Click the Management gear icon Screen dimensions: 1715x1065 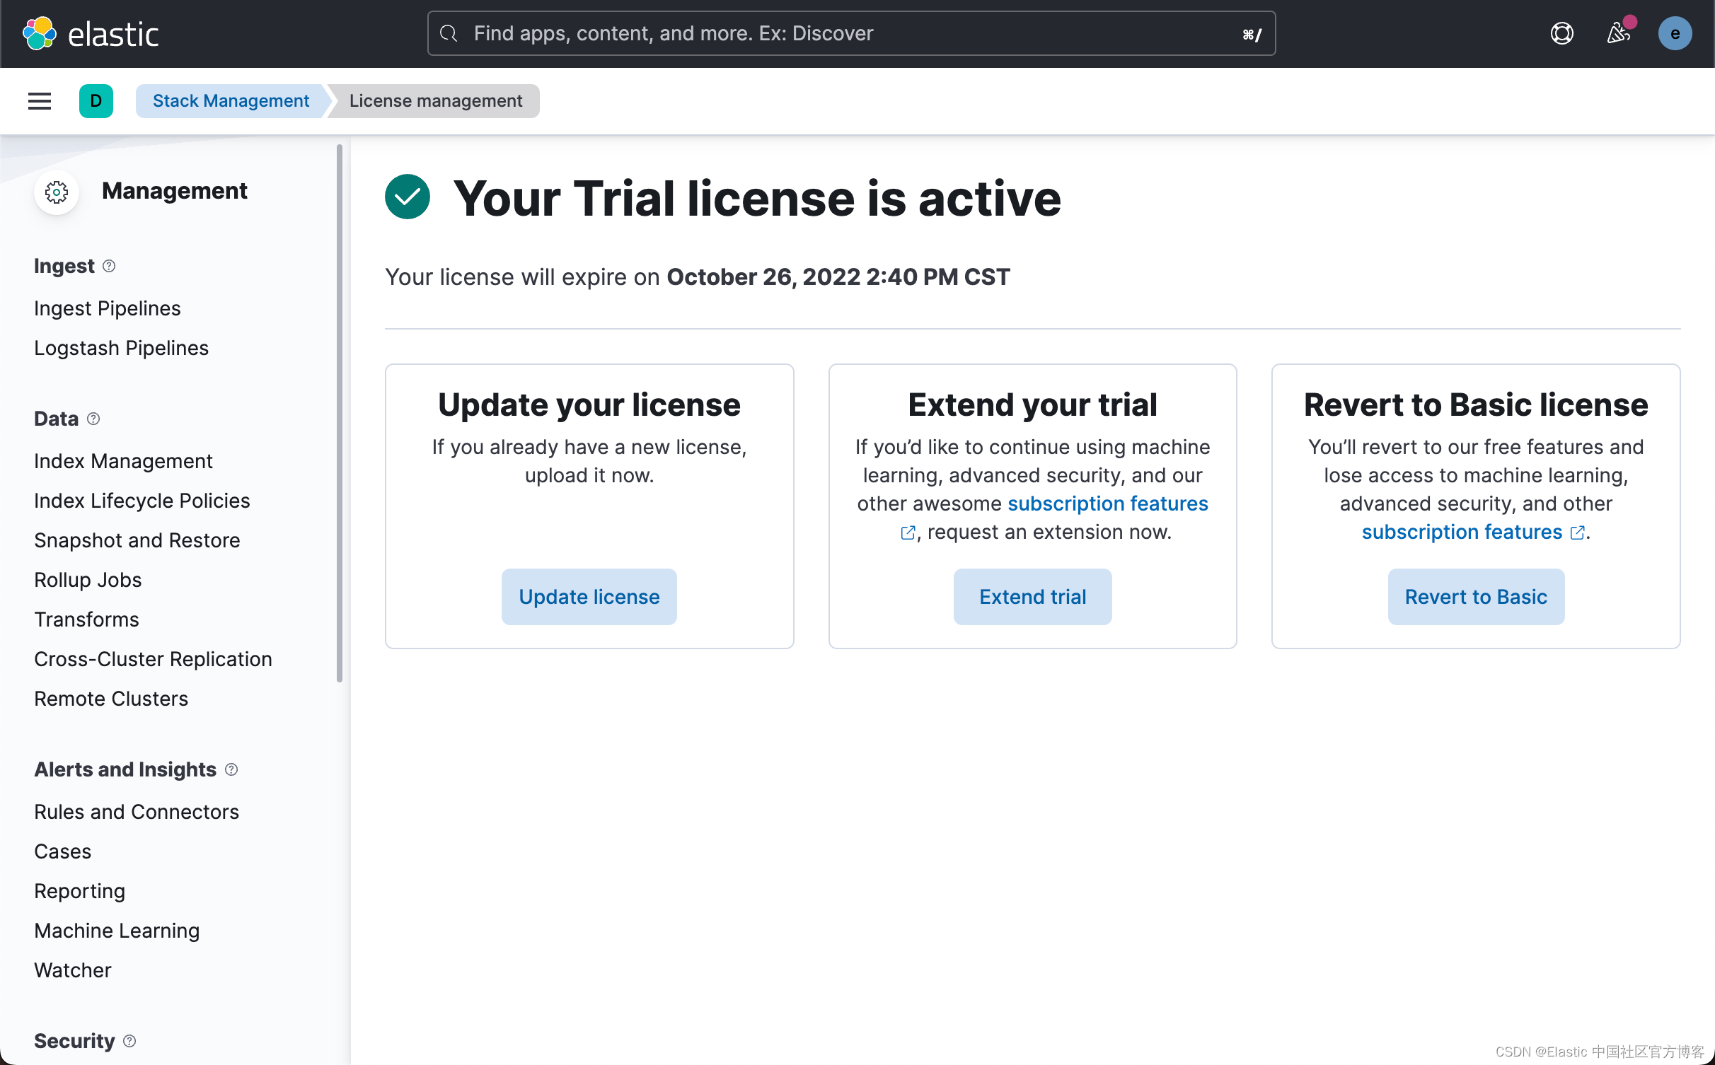tap(57, 190)
